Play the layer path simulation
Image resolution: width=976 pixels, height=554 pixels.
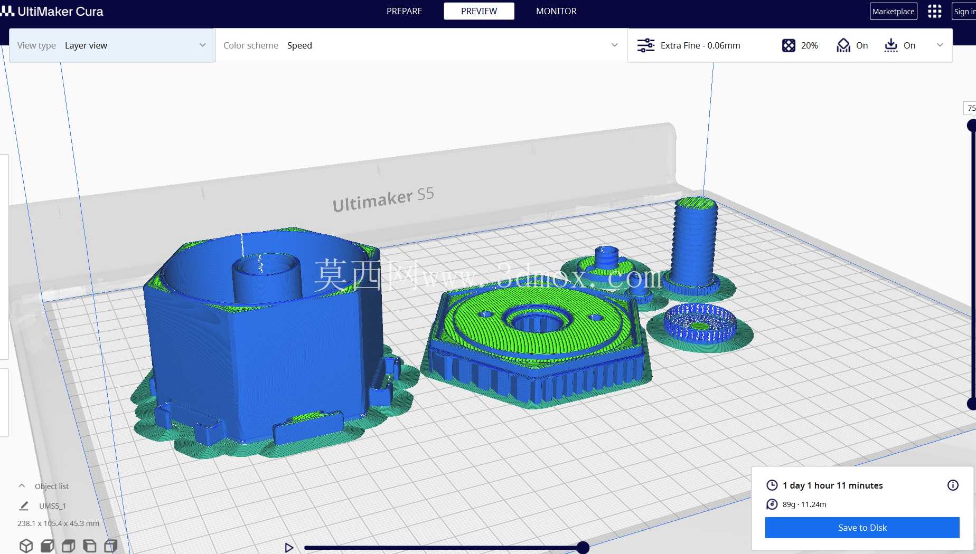pos(289,548)
